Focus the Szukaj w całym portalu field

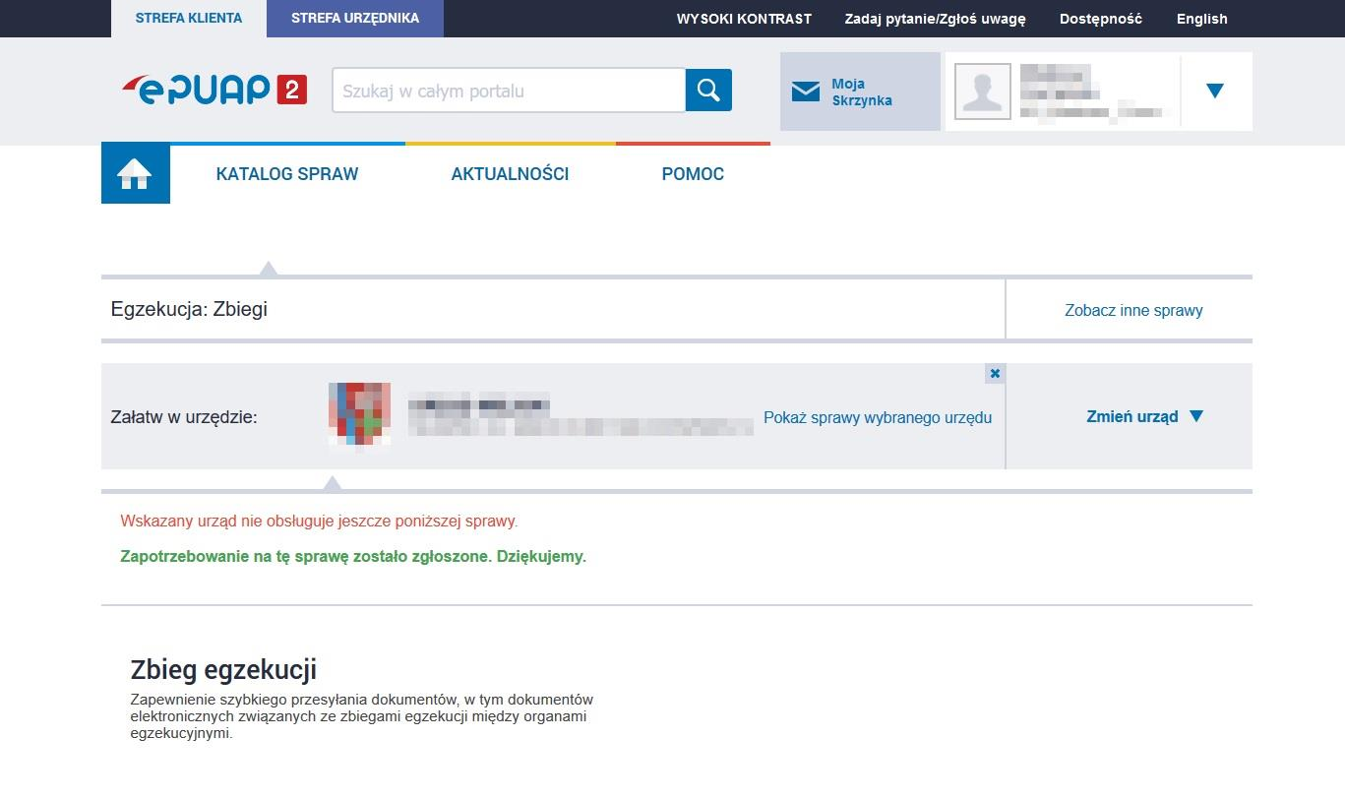coord(509,91)
